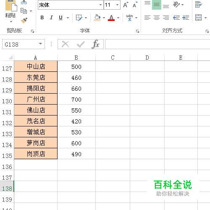Open the 对齐方式 alignment dialog launcher
Image resolution: width=210 pixels, height=210 pixels.
[207, 31]
